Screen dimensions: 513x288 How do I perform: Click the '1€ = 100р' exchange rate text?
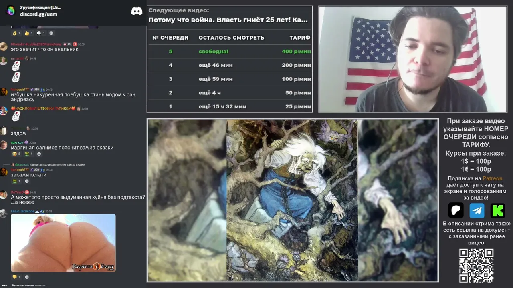[x=477, y=169]
